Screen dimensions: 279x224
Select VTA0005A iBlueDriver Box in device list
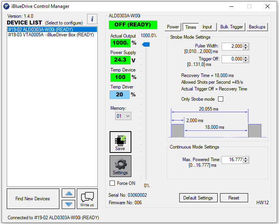click(51, 35)
